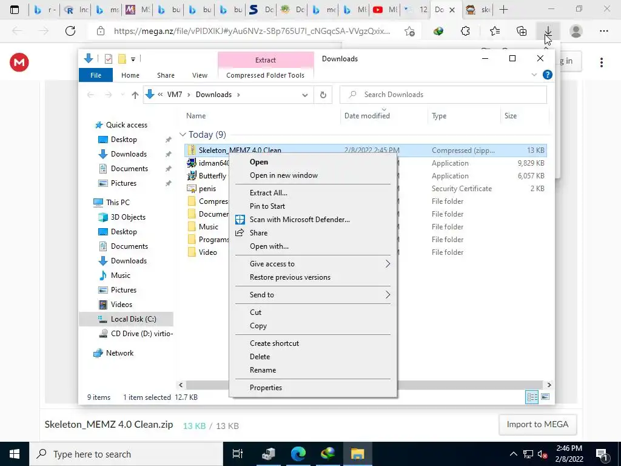Open Edge vertical tabs icon
Image resolution: width=621 pixels, height=466 pixels.
[15, 10]
